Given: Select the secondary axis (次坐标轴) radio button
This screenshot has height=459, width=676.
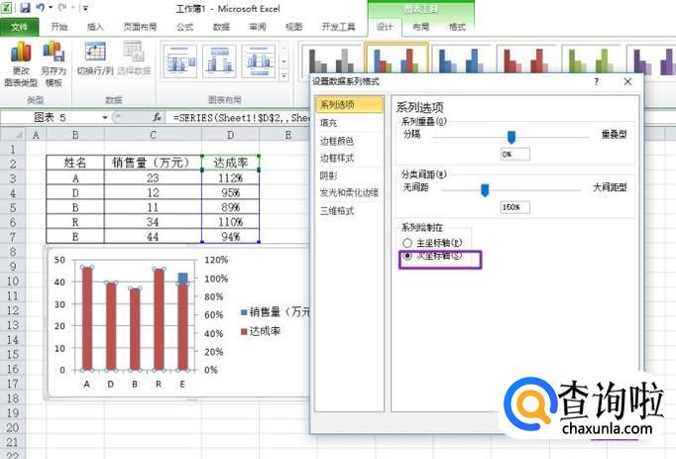Looking at the screenshot, I should tap(406, 257).
